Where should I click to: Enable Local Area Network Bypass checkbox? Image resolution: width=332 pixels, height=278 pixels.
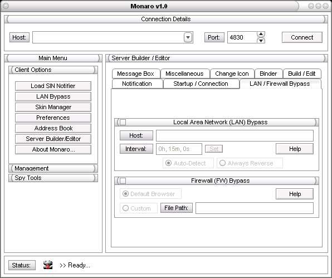(x=123, y=122)
